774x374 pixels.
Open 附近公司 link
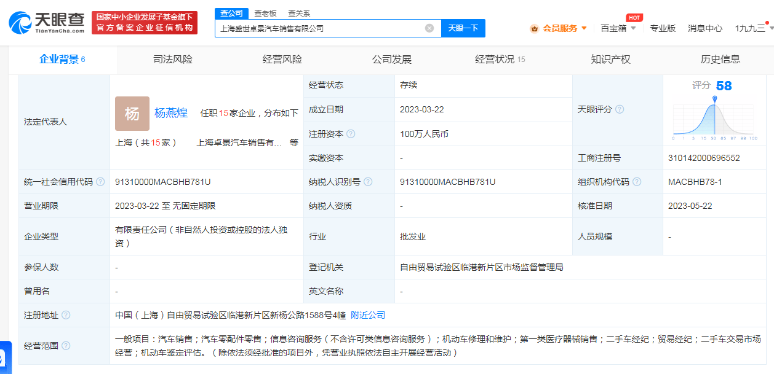[x=368, y=315]
